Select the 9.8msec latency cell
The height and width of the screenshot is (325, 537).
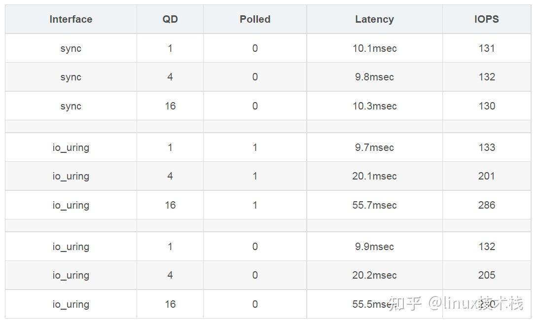click(374, 77)
